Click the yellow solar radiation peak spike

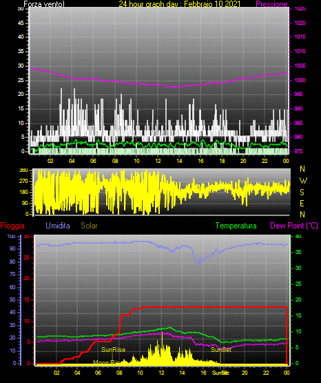point(162,338)
